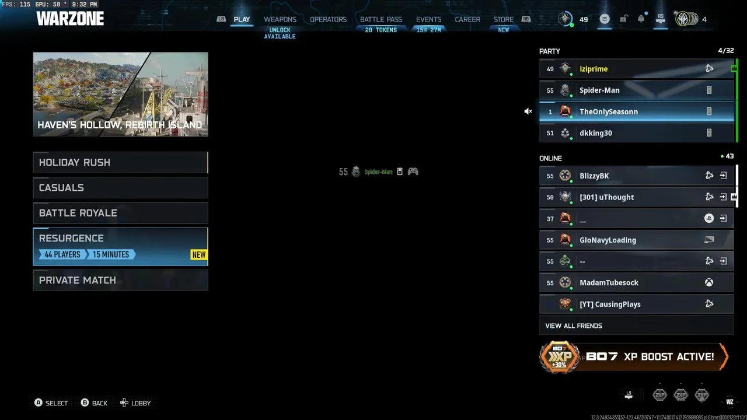The height and width of the screenshot is (420, 747).
Task: Open the OPERATORS tab
Action: pyautogui.click(x=328, y=19)
